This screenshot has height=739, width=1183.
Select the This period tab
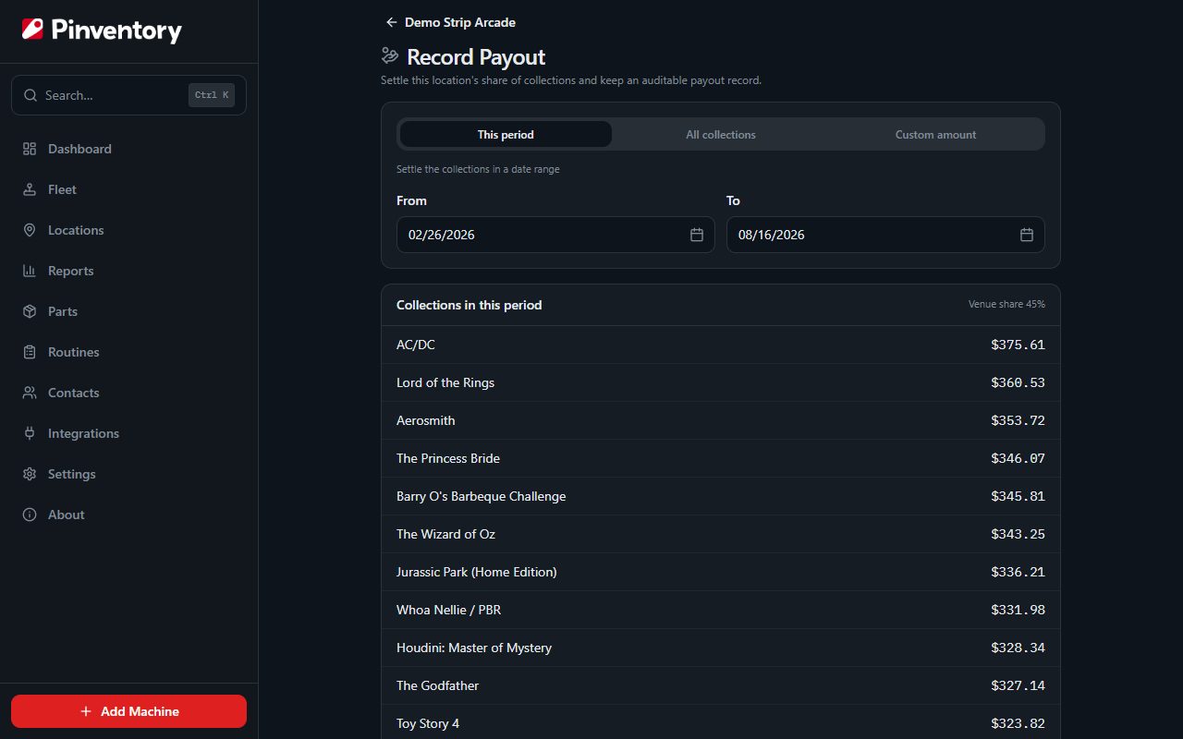pyautogui.click(x=506, y=134)
